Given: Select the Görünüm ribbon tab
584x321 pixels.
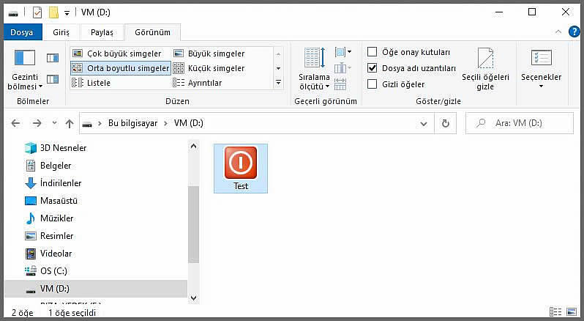Looking at the screenshot, I should coord(152,32).
